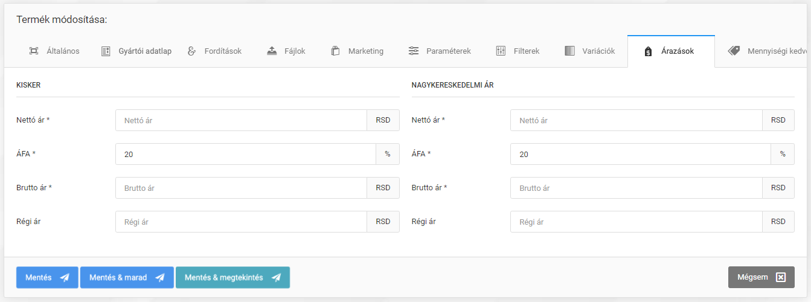
Task: Click the Általános tab icon
Action: pos(34,51)
